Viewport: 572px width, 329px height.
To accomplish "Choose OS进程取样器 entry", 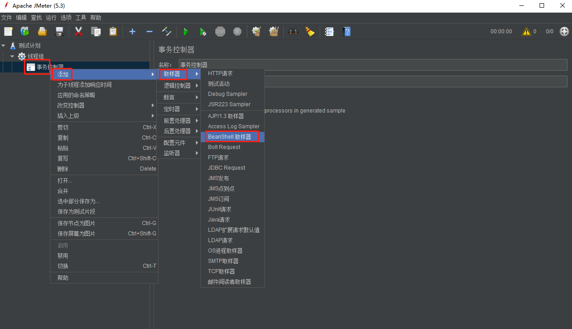I will tap(232, 251).
